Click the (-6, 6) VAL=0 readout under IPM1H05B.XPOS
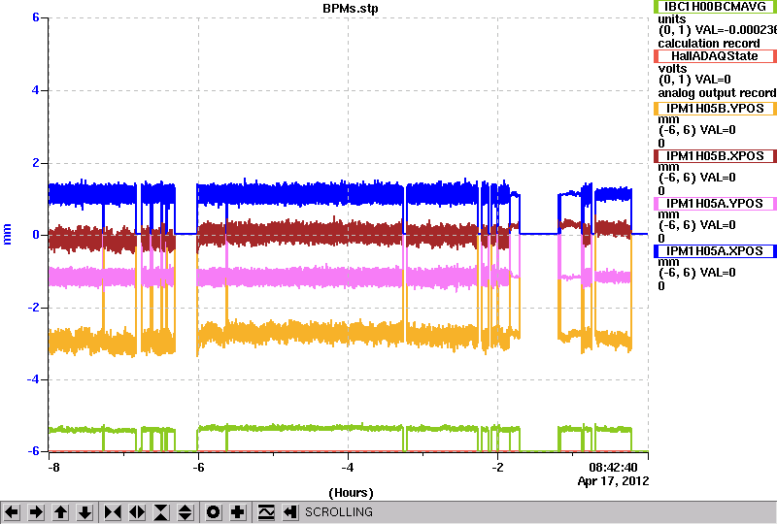This screenshot has width=777, height=524. (x=697, y=178)
